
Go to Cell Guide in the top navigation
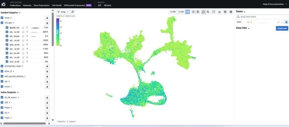[57, 5]
